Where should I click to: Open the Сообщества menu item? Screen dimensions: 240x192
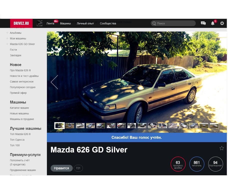pos(108,23)
